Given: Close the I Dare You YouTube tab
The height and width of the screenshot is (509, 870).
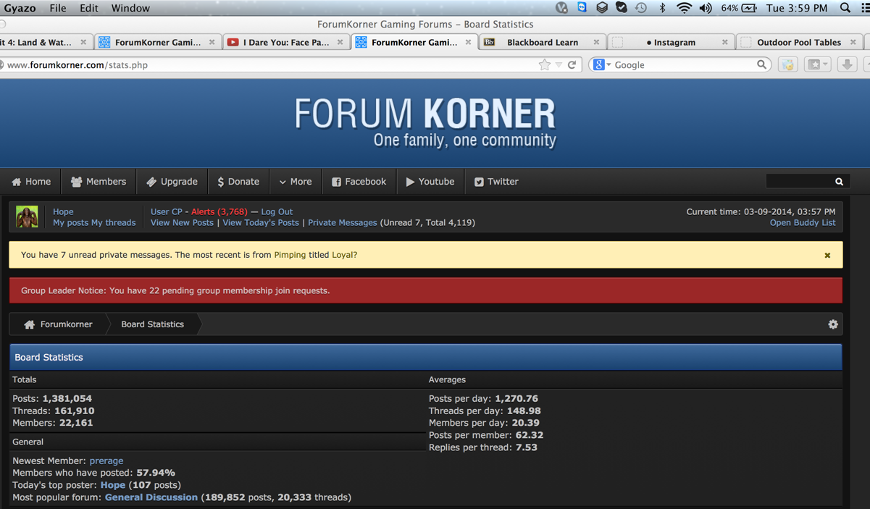Looking at the screenshot, I should click(340, 42).
